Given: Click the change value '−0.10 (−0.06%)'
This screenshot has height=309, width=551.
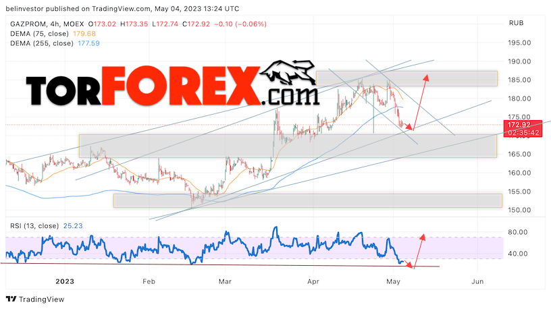Looking at the screenshot, I should (x=240, y=24).
